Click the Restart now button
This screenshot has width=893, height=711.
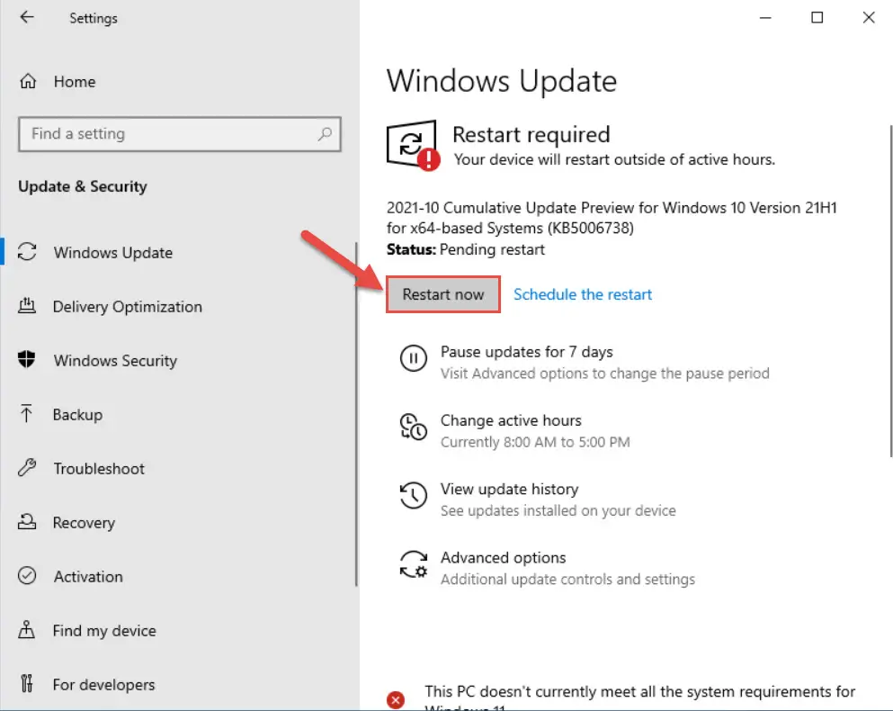443,294
